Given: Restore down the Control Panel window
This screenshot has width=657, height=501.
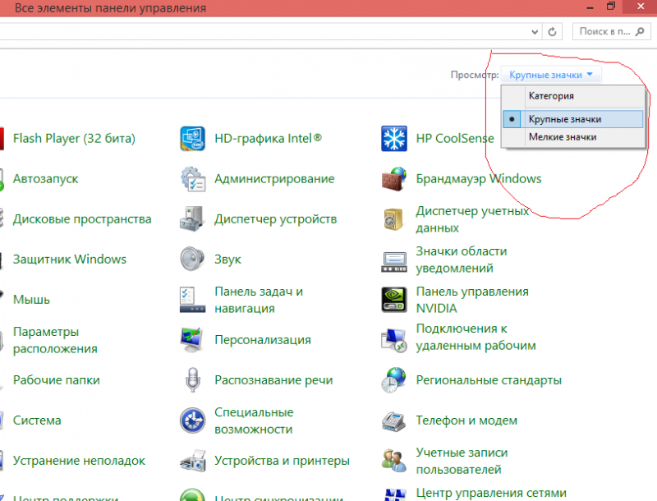Looking at the screenshot, I should pos(611,7).
